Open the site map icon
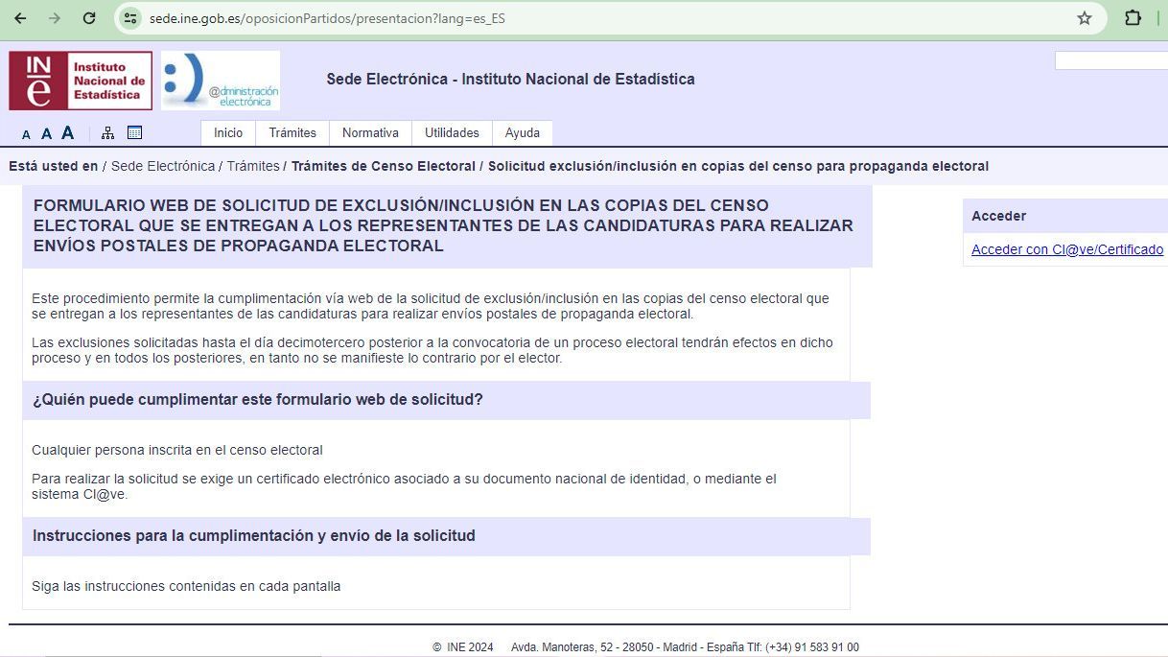This screenshot has width=1168, height=657. [107, 132]
